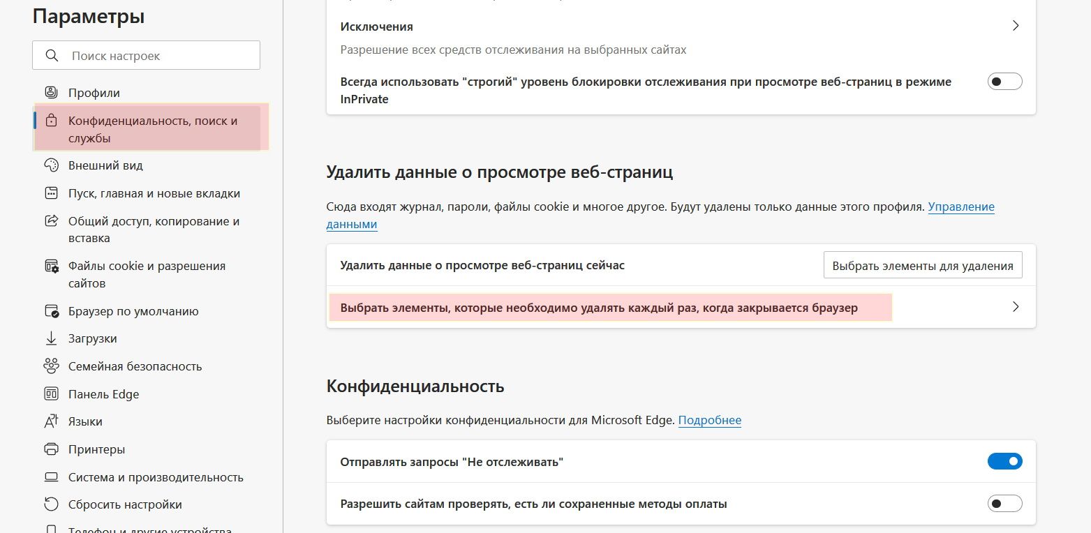Enable allowing sites to check payment methods
Screen dimensions: 1091x533
pyautogui.click(x=1005, y=503)
